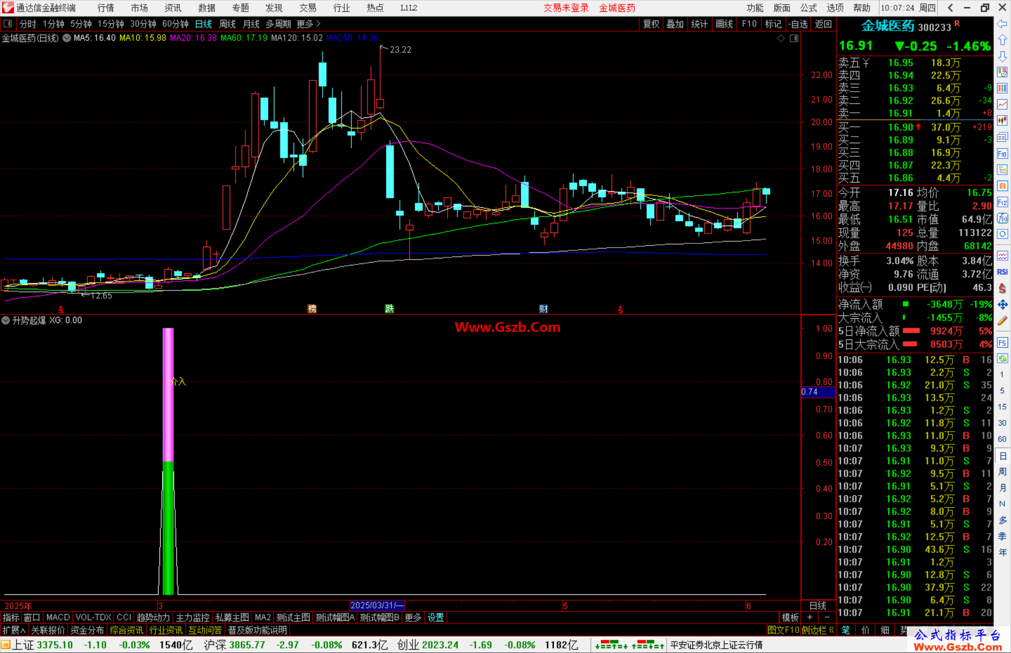
Task: Click the down arrow icon in right sidebar
Action: pyautogui.click(x=1002, y=57)
